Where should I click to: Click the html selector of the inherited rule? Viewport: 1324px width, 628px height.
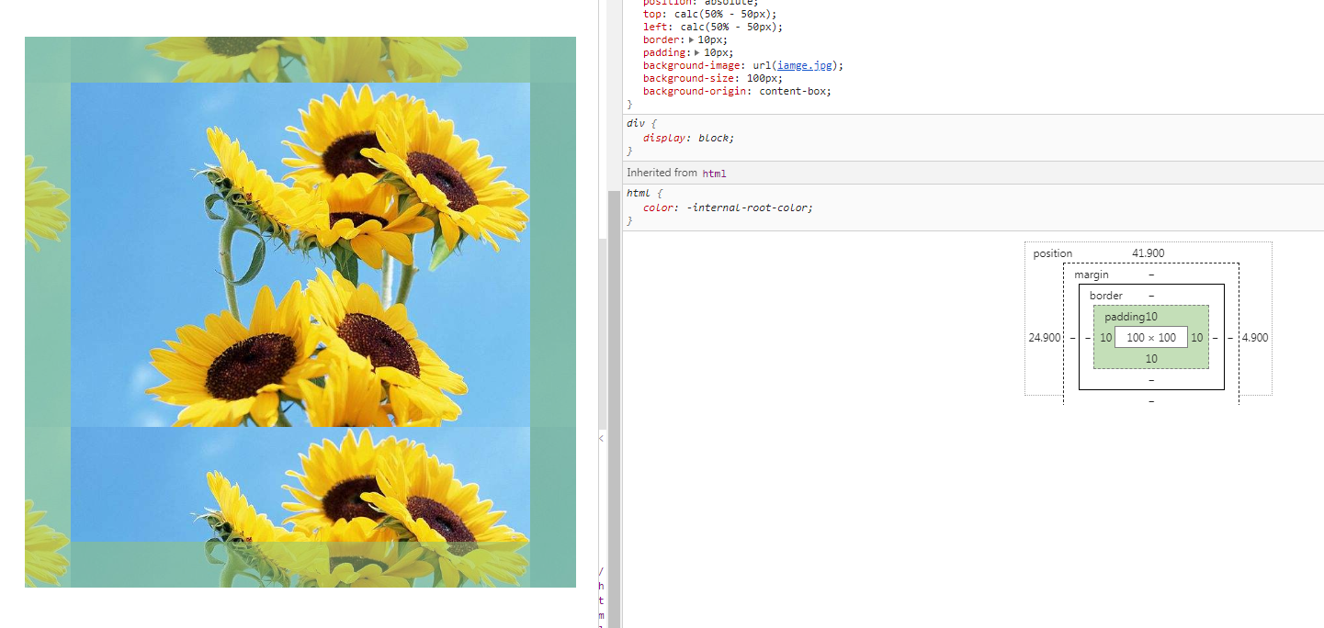tap(638, 193)
